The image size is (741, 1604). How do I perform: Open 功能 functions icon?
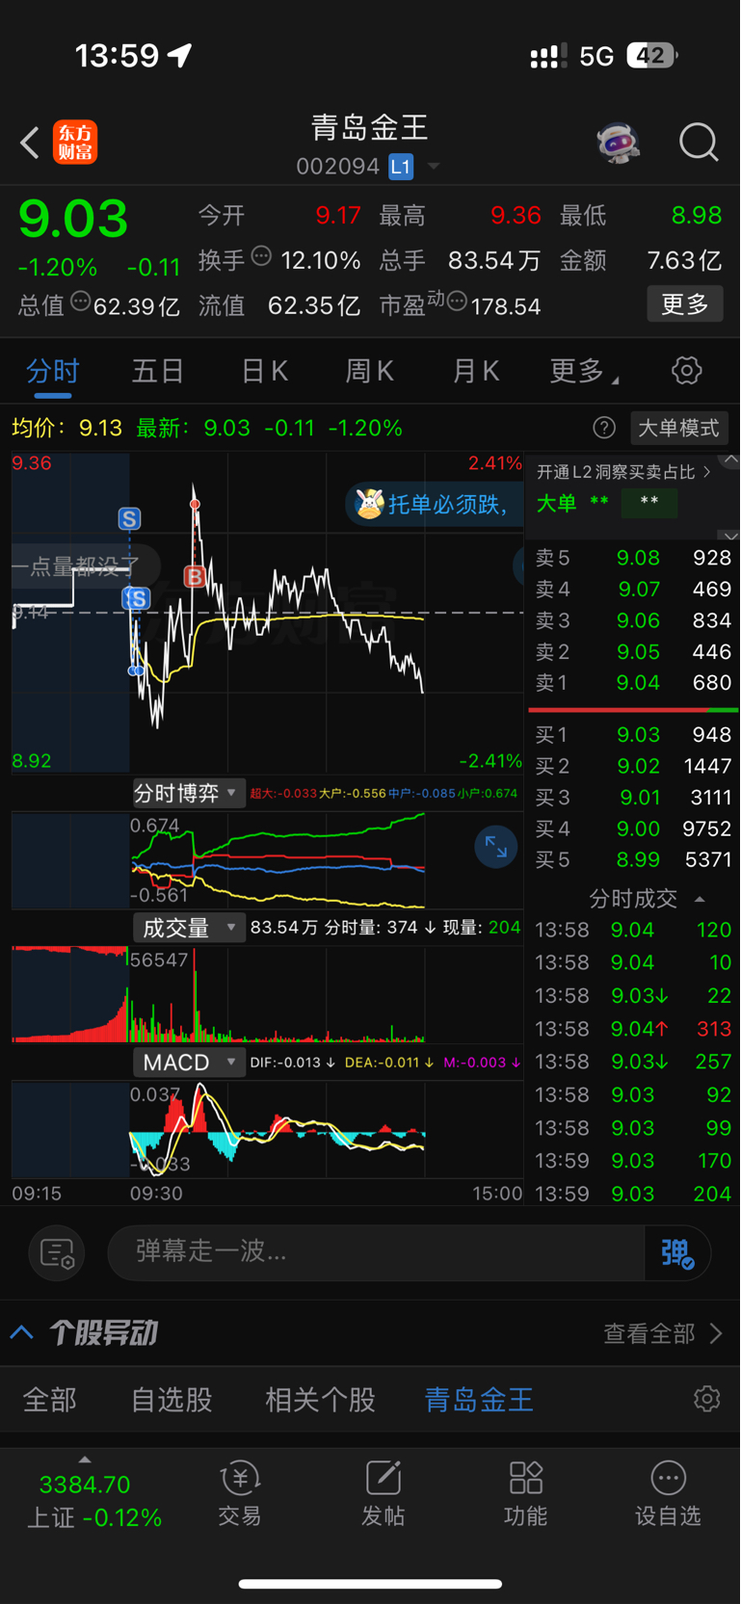point(525,1493)
